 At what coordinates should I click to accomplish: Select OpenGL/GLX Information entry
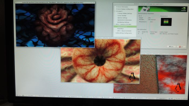(124, 20)
